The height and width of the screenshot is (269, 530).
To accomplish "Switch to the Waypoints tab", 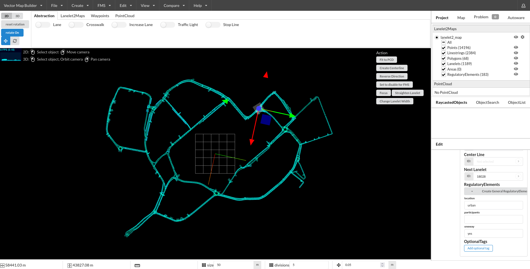I will click(100, 16).
